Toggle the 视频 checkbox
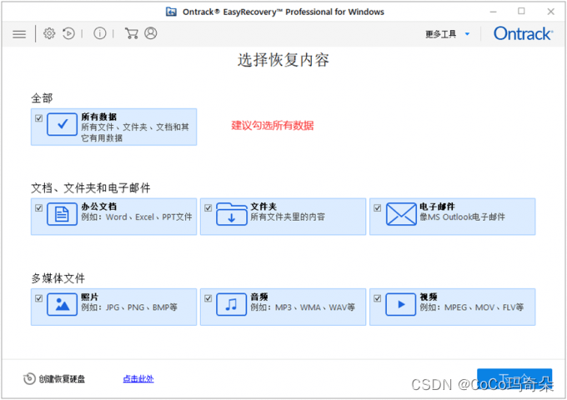567x400 pixels. (378, 298)
